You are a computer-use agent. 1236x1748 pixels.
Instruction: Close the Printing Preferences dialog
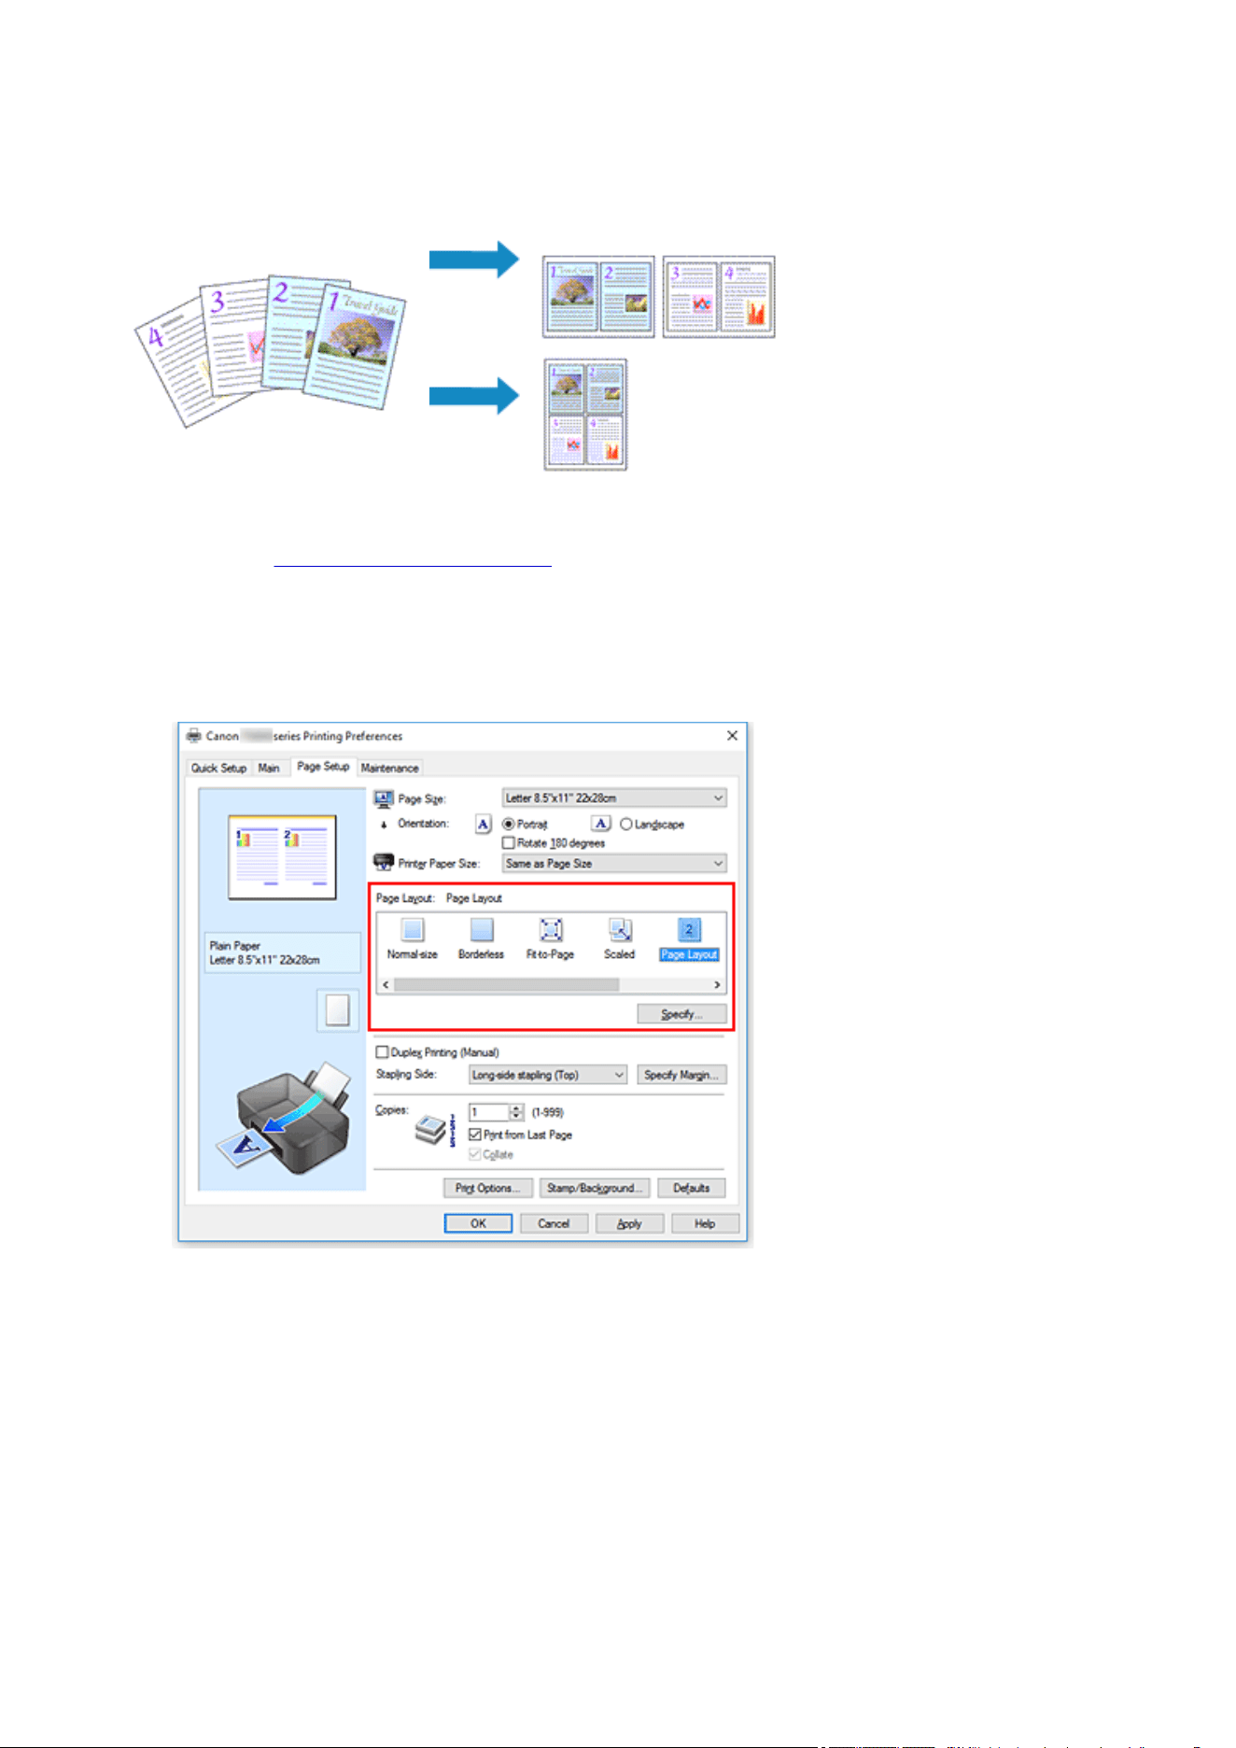(732, 736)
